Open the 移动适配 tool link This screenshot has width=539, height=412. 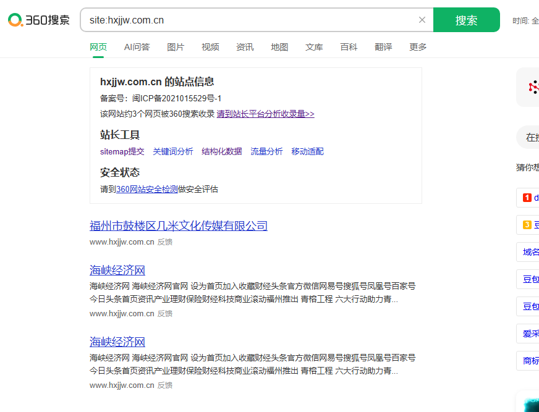click(x=307, y=151)
